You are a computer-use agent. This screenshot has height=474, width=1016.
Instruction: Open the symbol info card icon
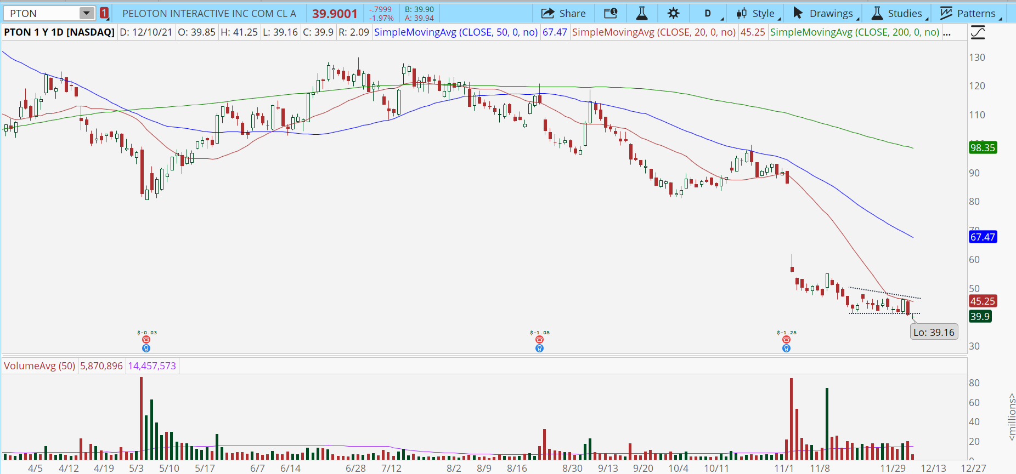point(611,14)
